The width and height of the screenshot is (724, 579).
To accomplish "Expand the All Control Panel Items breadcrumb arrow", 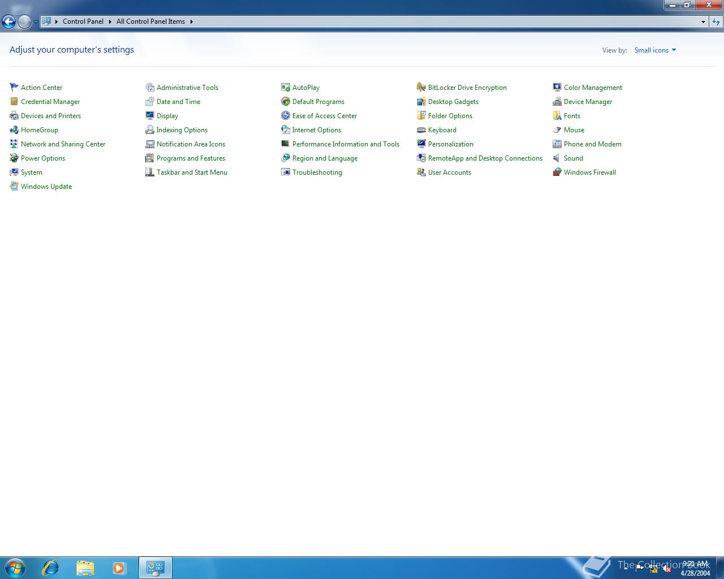I will [x=191, y=21].
